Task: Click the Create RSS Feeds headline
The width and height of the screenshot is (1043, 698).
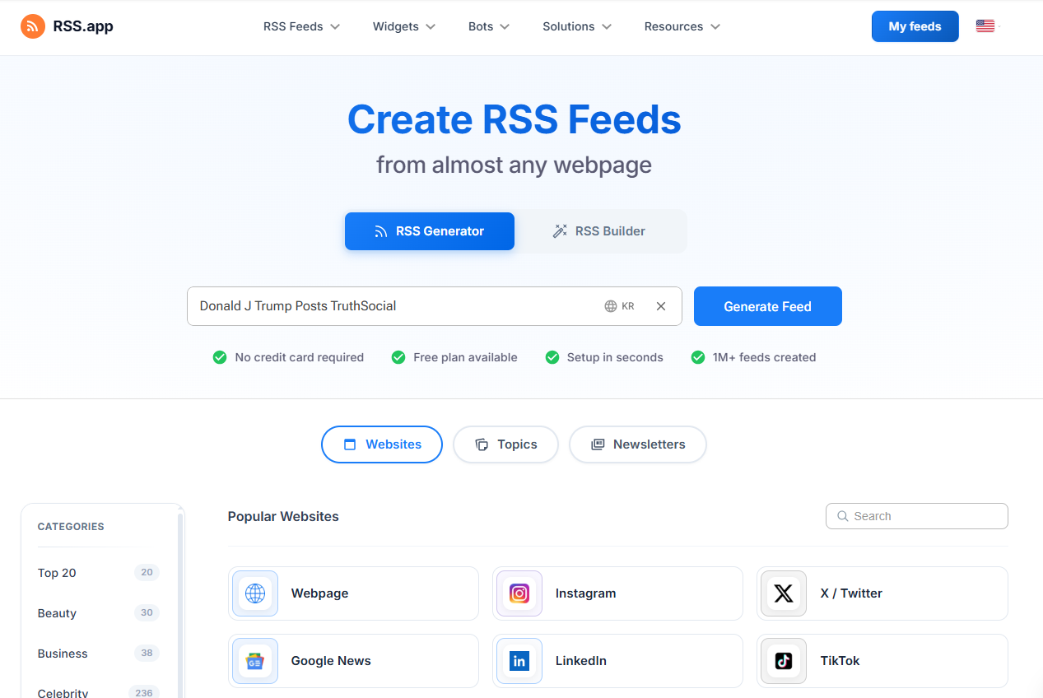Action: tap(515, 119)
